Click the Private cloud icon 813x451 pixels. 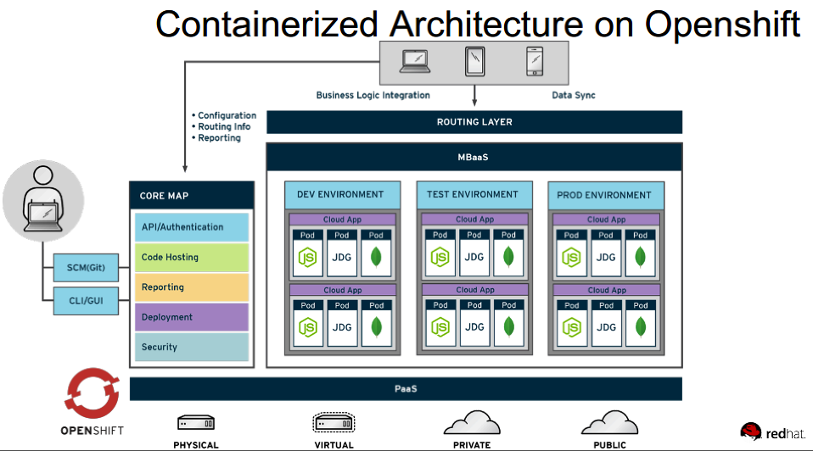tap(471, 421)
